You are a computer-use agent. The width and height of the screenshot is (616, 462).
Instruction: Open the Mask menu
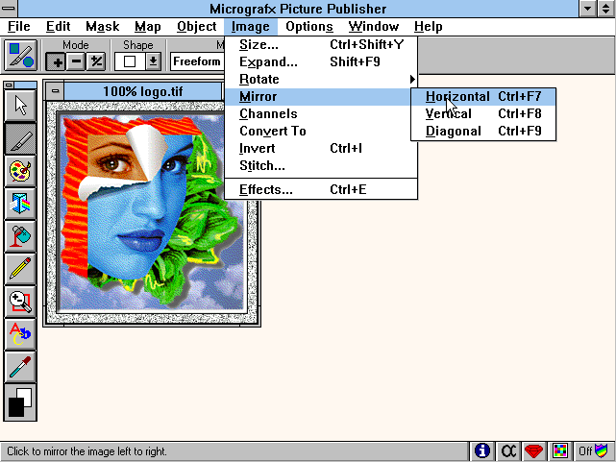pos(103,26)
